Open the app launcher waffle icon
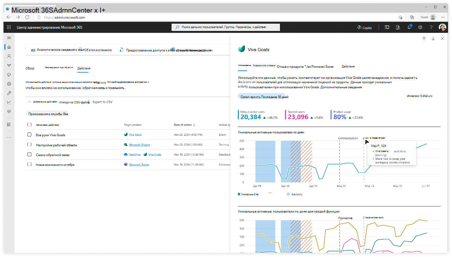This screenshot has height=257, width=452. click(x=9, y=27)
